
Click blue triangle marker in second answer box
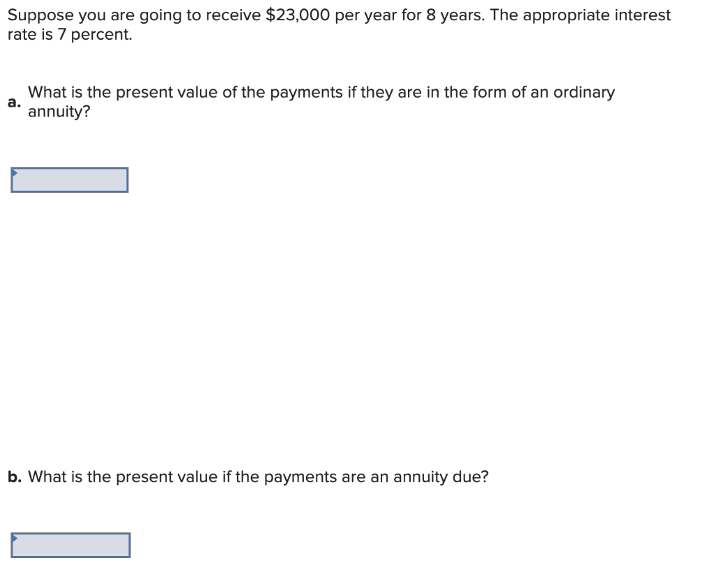[15, 538]
